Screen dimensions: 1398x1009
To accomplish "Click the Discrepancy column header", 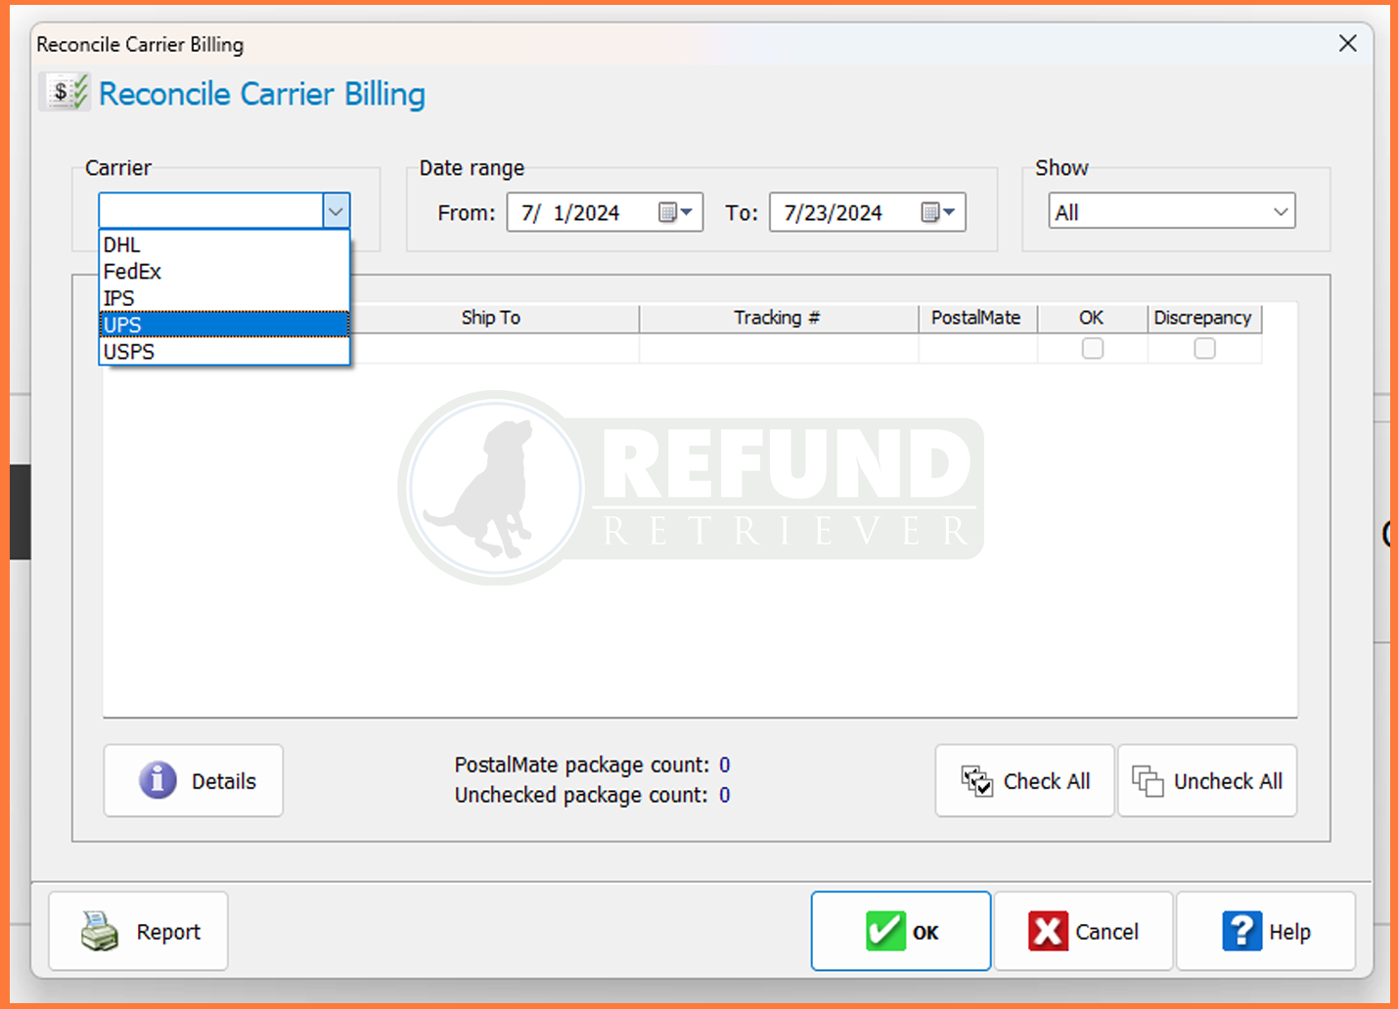I will [x=1203, y=318].
